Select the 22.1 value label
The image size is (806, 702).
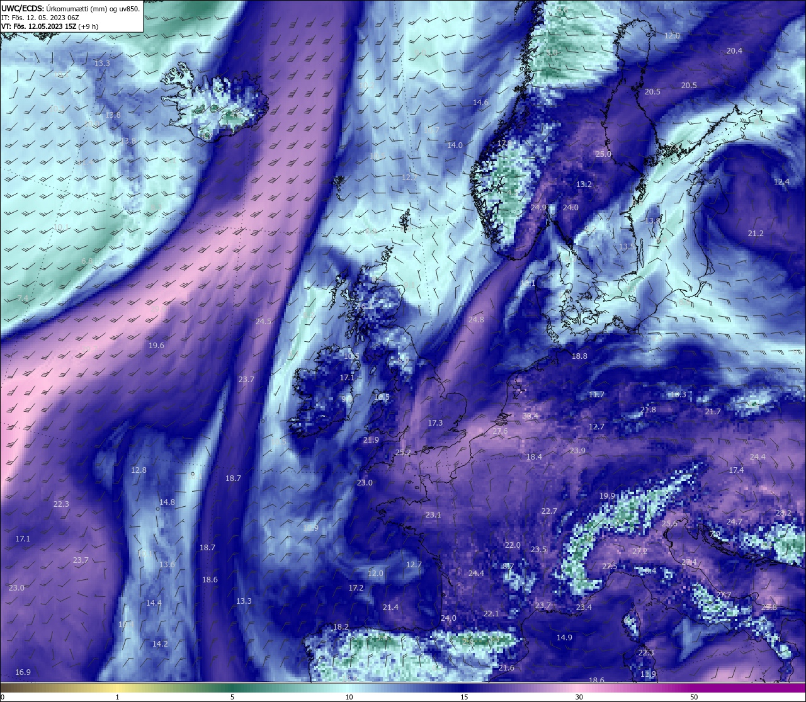point(491,614)
